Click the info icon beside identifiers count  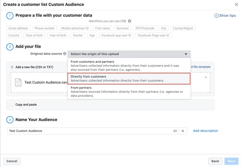130,21
